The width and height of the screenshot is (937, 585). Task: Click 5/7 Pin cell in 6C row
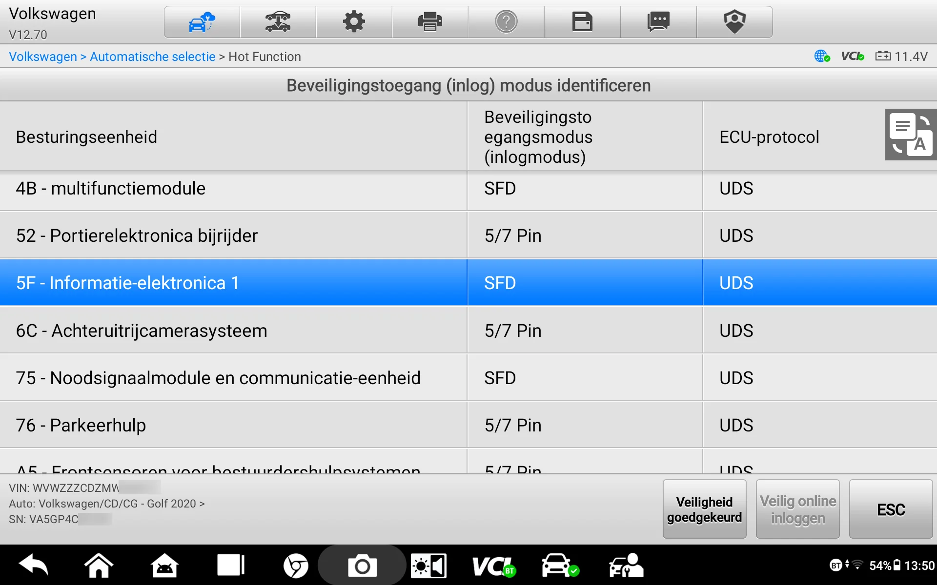click(585, 331)
